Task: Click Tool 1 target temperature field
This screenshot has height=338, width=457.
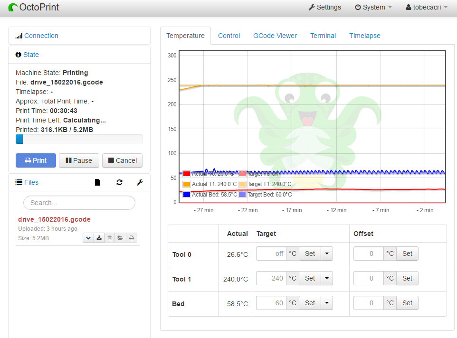Action: pyautogui.click(x=271, y=278)
